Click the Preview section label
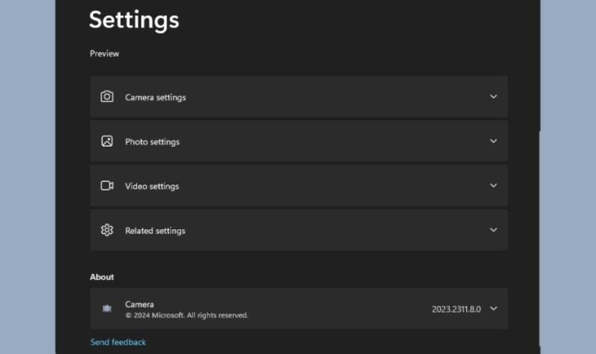Screen dimensions: 596x354 pos(105,54)
